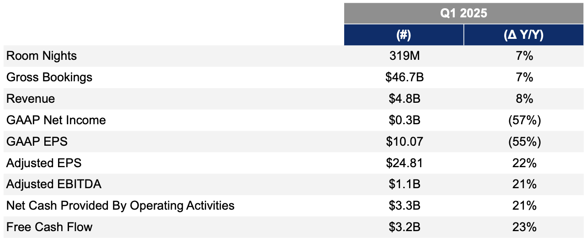The width and height of the screenshot is (586, 243).
Task: Select the Gross Bookings row label
Action: [x=49, y=77]
